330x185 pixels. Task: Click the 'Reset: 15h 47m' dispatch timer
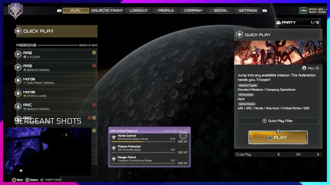click(173, 131)
